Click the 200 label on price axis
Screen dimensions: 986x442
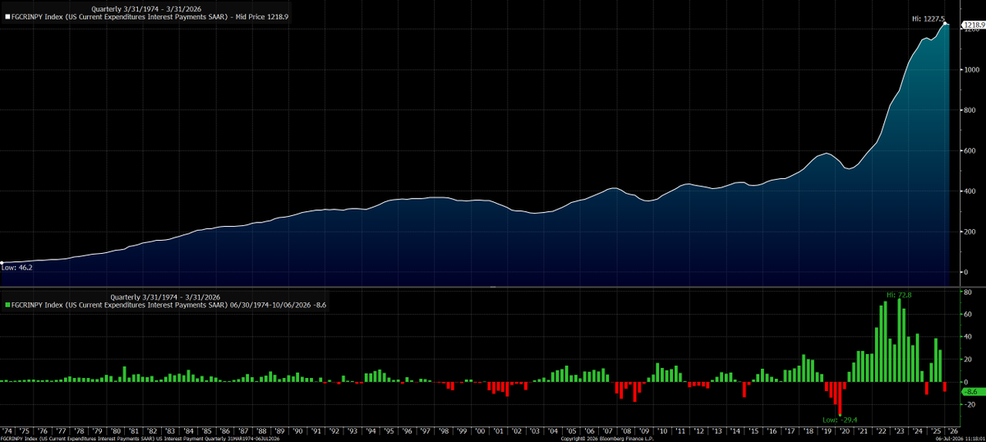[x=970, y=232]
